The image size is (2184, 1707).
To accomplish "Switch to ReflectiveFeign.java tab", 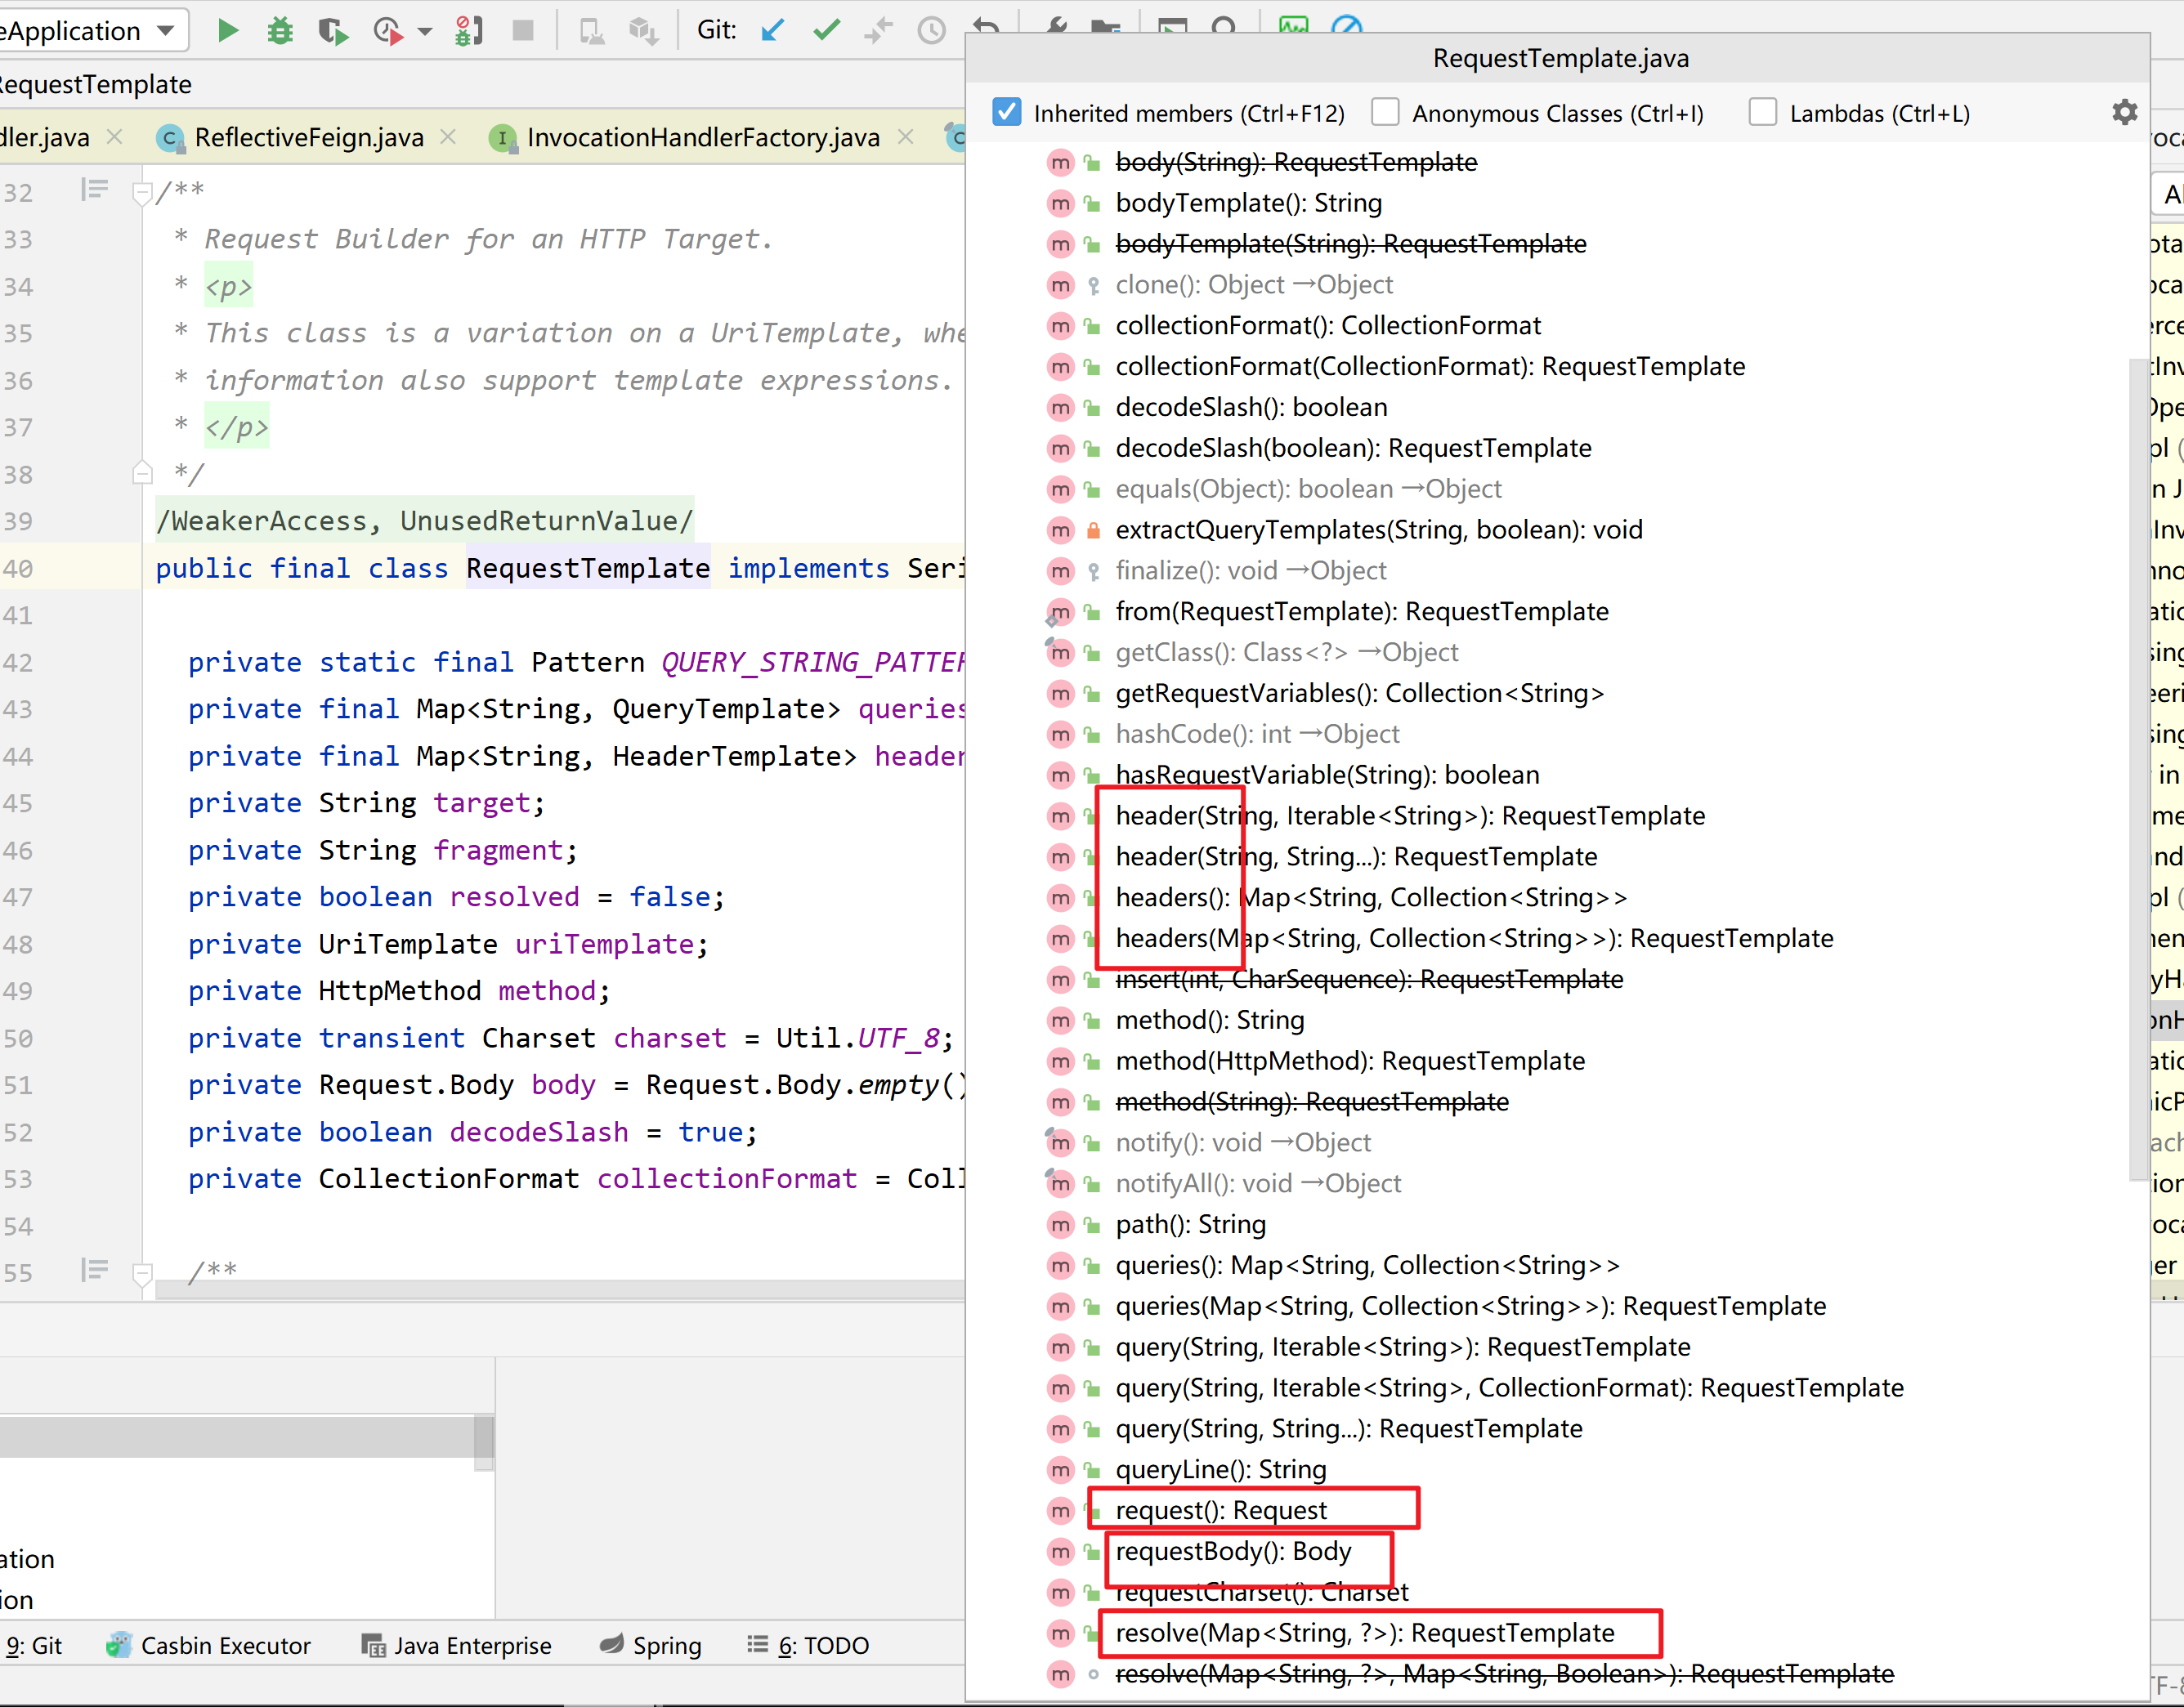I will click(x=308, y=137).
